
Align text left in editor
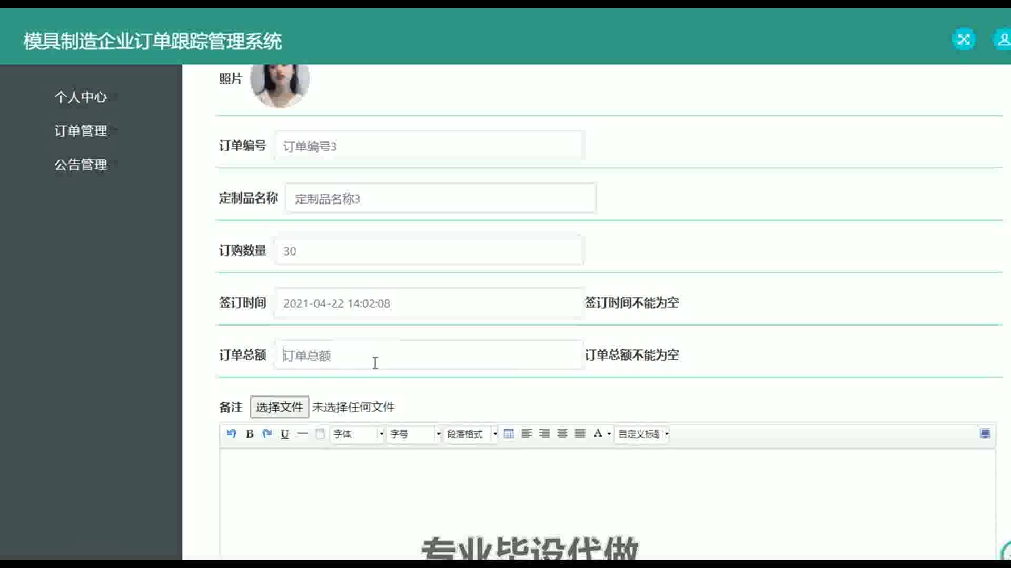click(527, 434)
